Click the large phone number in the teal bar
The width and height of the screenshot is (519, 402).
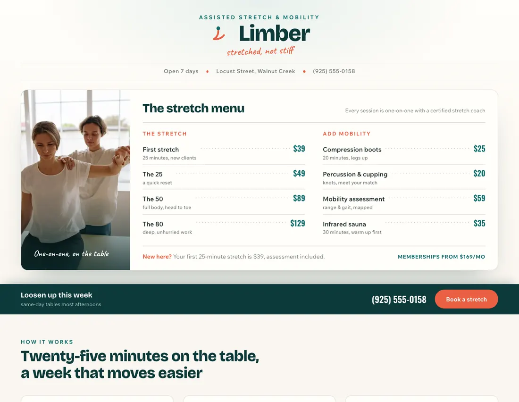click(399, 299)
